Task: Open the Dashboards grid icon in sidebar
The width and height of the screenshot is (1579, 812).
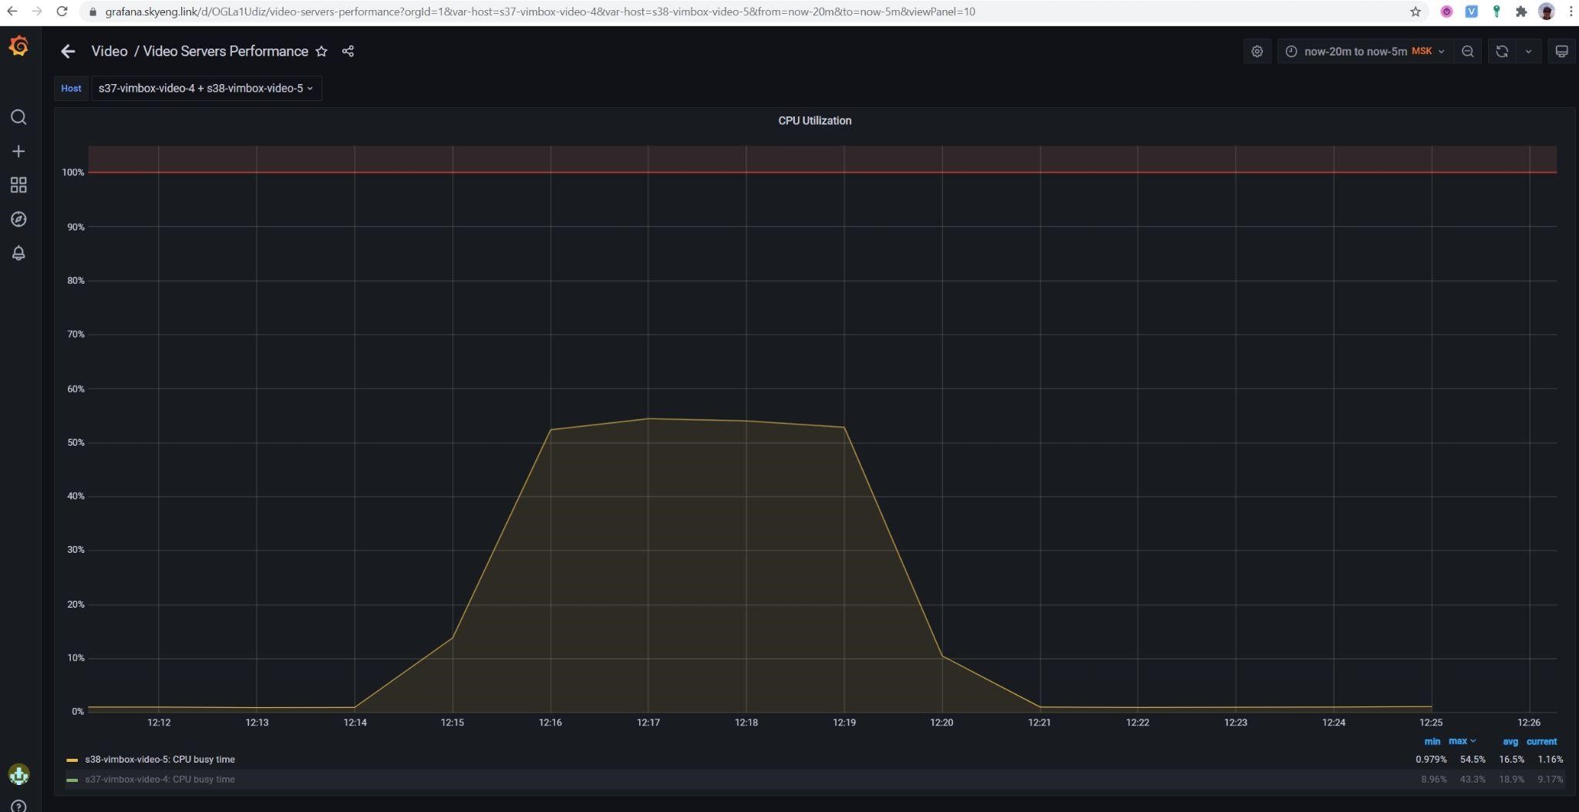Action: (19, 185)
